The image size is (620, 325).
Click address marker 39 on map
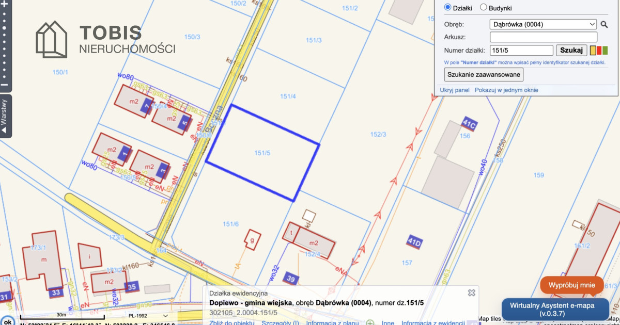(291, 279)
